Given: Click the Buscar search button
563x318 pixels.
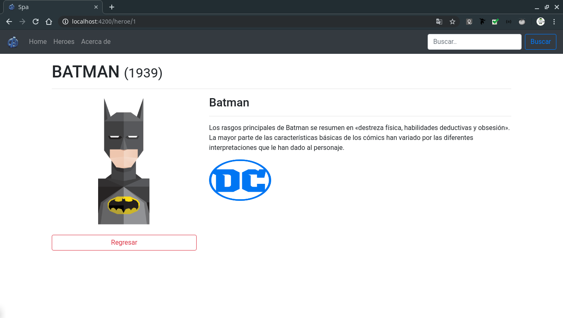Looking at the screenshot, I should tap(541, 42).
